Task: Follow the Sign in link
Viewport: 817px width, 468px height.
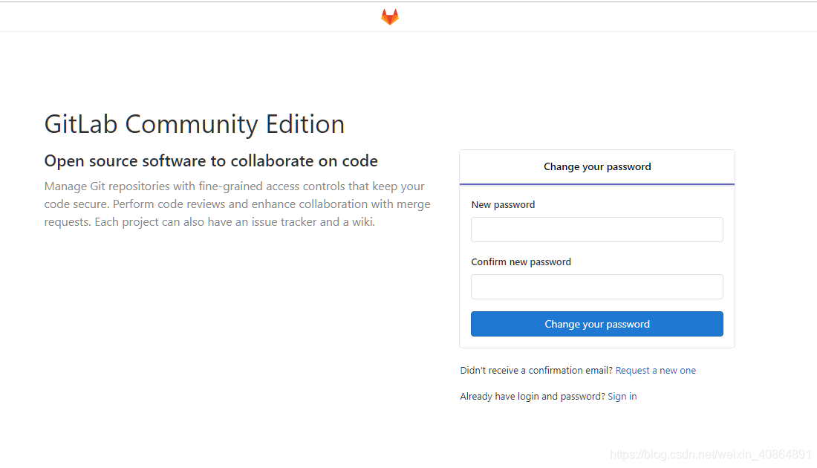Action: click(622, 396)
